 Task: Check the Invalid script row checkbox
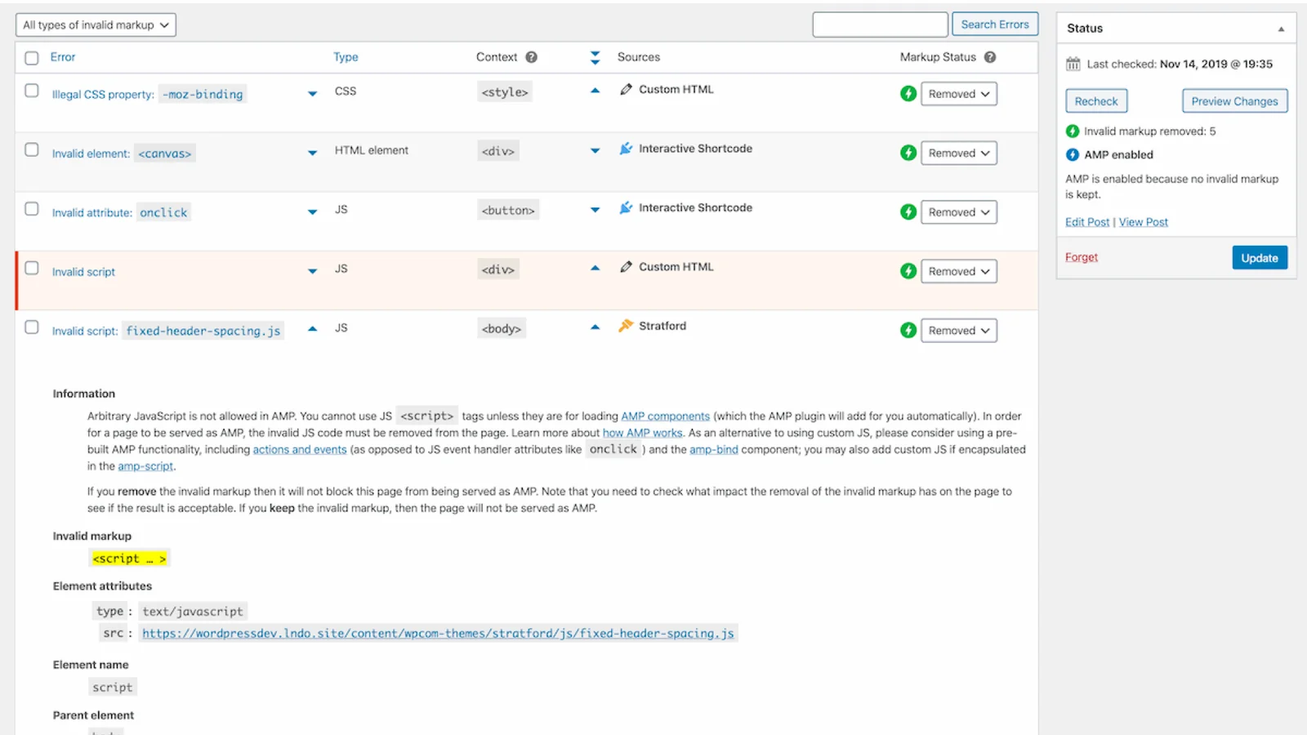coord(32,268)
